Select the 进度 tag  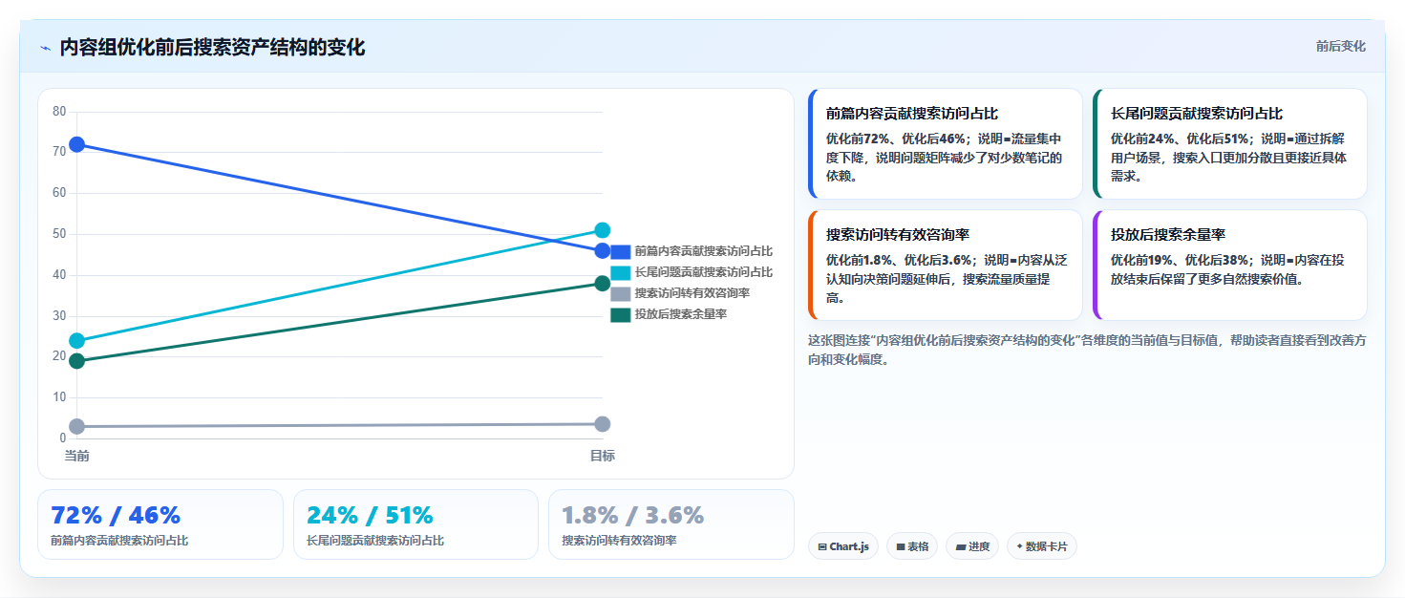click(972, 546)
